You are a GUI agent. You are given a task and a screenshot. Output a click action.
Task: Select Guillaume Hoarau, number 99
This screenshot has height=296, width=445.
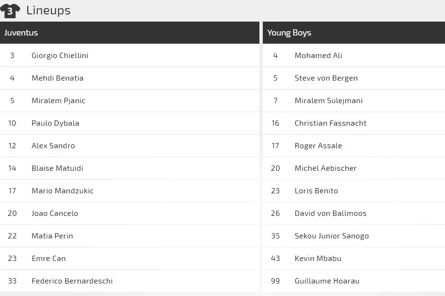pyautogui.click(x=327, y=281)
